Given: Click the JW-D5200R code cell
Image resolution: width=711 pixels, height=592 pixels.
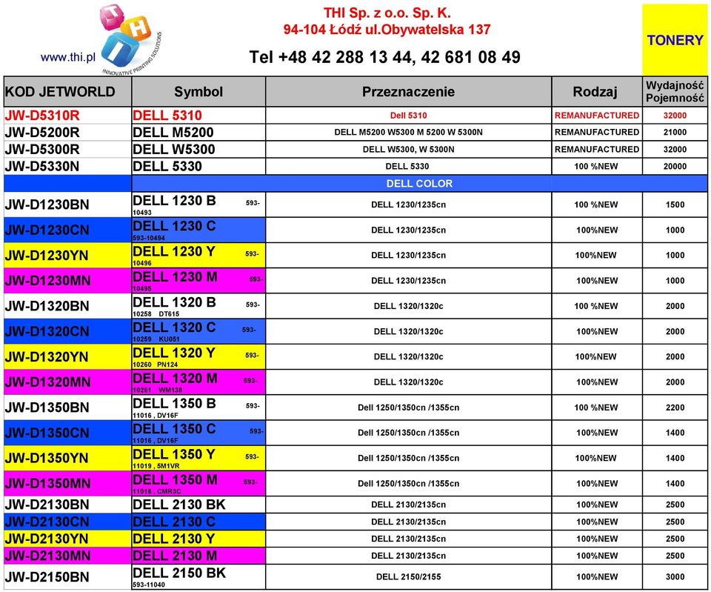Looking at the screenshot, I should (x=67, y=133).
